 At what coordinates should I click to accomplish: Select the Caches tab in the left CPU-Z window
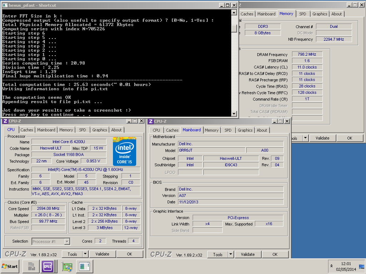pos(27,130)
